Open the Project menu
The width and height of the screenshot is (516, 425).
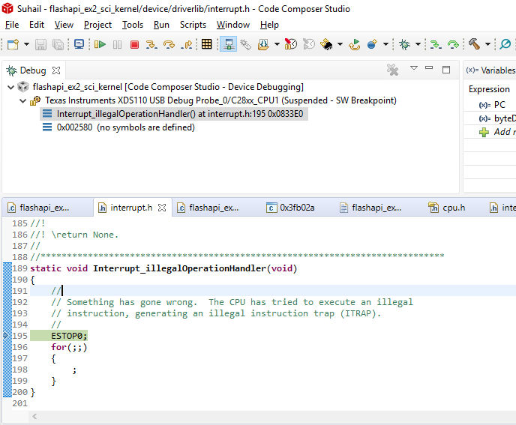coord(97,25)
